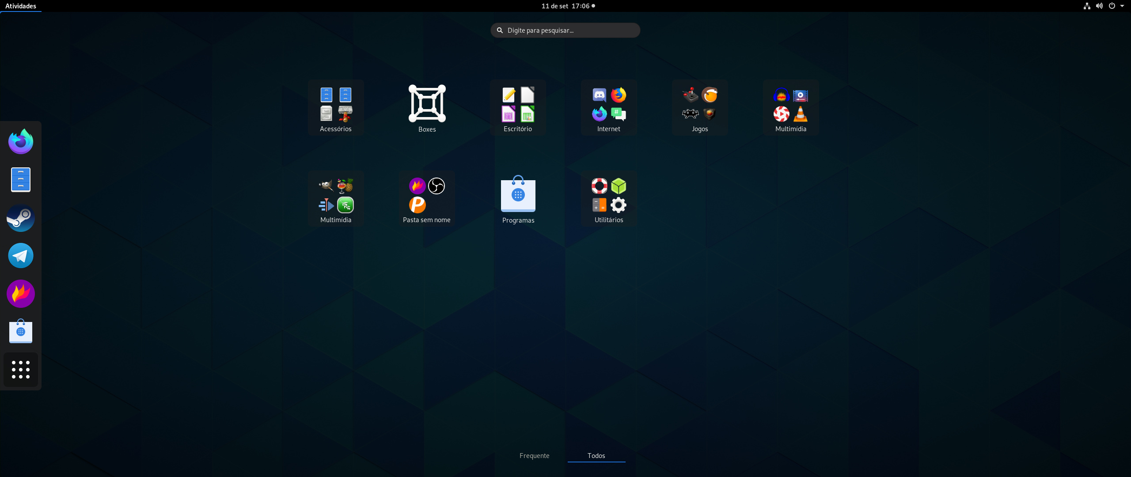Open the Internet app folder
The height and width of the screenshot is (477, 1131).
(609, 108)
